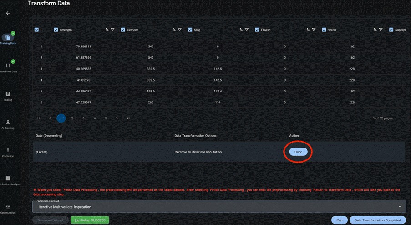Go to page 3 of the table

click(83, 118)
